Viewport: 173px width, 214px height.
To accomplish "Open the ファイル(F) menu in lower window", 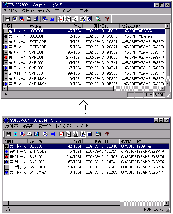I will pos(11,126).
